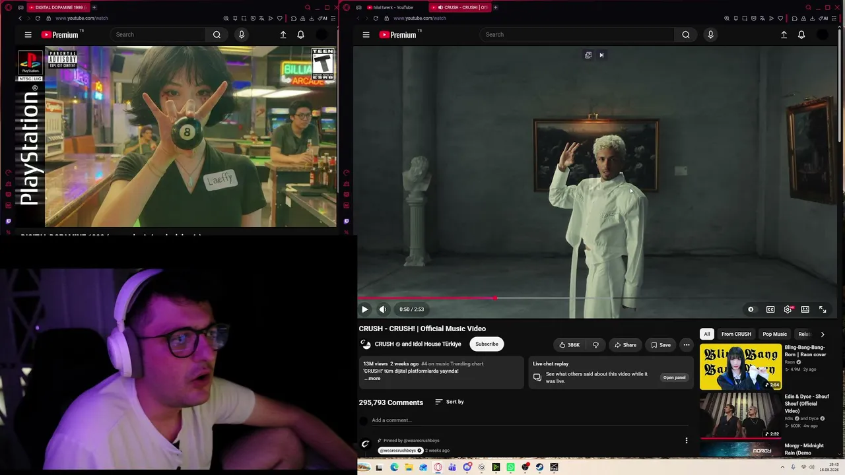
Task: Open YouTube guide menu in right window
Action: (366, 35)
